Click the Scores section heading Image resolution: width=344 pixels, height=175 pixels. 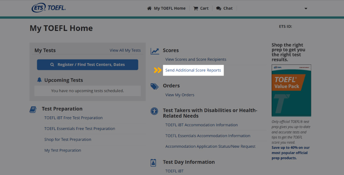(171, 50)
